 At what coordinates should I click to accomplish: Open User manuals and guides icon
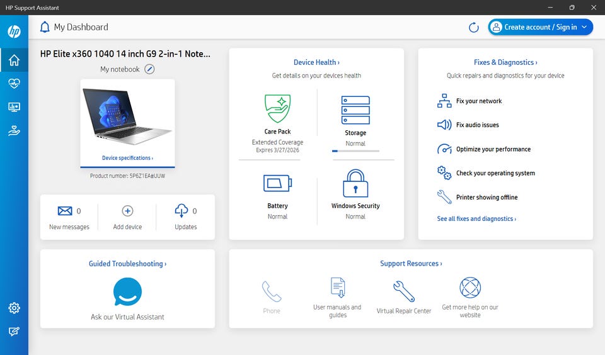[338, 287]
